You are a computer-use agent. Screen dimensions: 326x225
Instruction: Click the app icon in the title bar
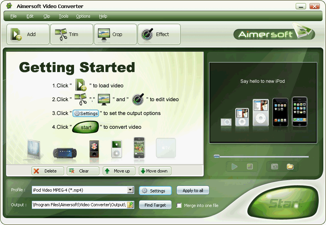9,6
